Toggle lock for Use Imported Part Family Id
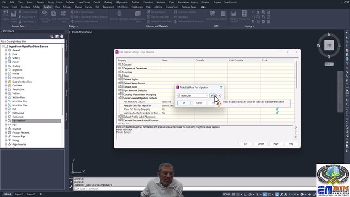Screen dimensions: 350x197 [277, 113]
